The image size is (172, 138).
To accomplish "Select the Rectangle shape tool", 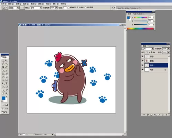I will tap(7, 87).
